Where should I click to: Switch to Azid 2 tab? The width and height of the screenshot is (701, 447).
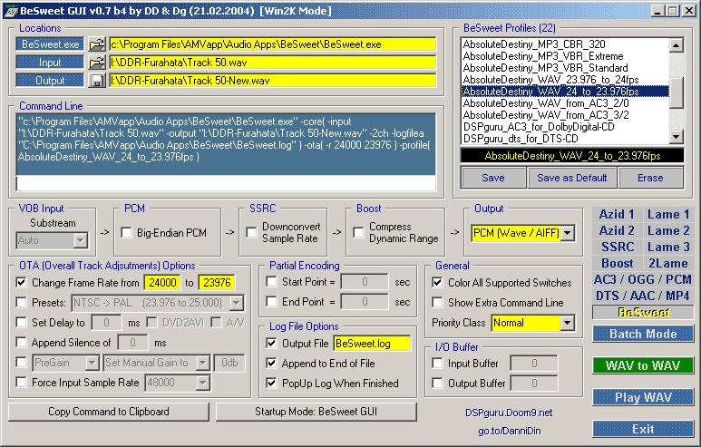coord(617,230)
